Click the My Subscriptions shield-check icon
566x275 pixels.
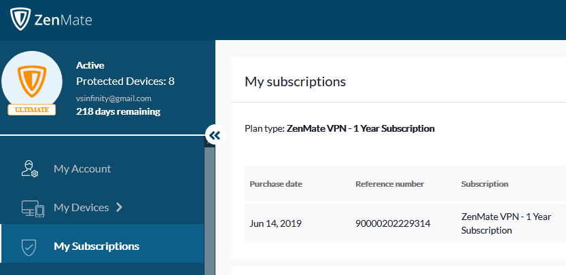pos(29,247)
